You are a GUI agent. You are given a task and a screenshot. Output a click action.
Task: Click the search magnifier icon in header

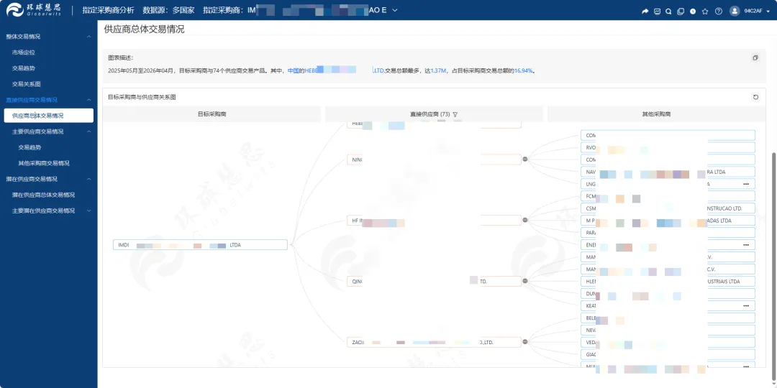tap(668, 11)
